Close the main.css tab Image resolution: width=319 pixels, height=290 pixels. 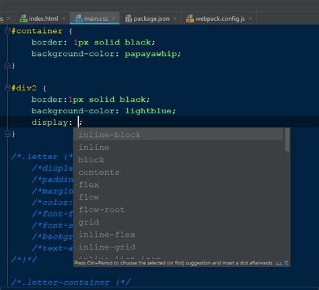114,19
